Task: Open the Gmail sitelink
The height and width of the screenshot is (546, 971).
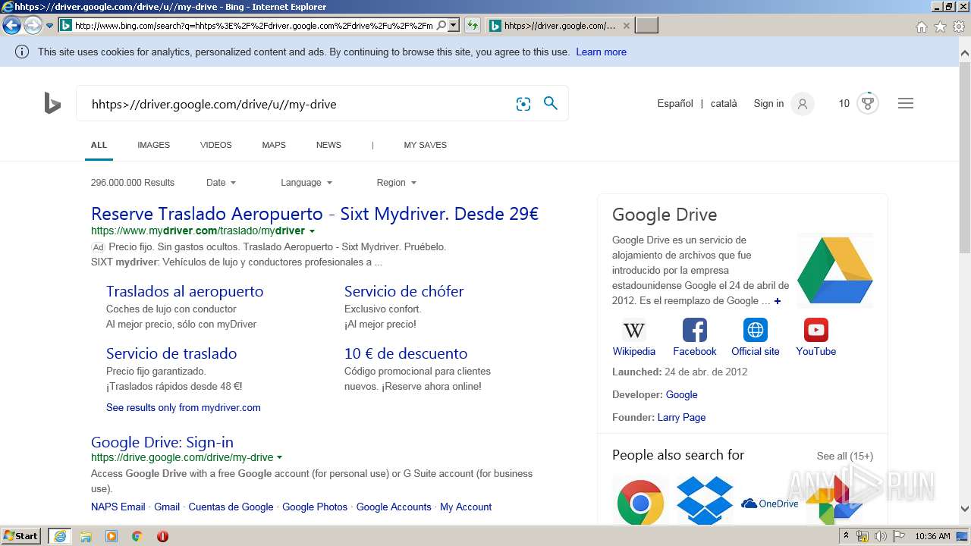Action: point(167,507)
